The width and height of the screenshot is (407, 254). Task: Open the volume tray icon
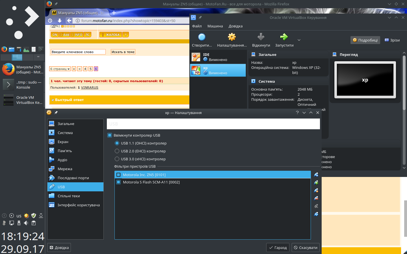[26, 223]
